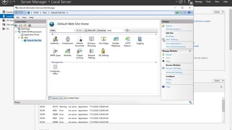Collapse the IISVM server tree node
Screen dimensions: 232x130
point(16,32)
